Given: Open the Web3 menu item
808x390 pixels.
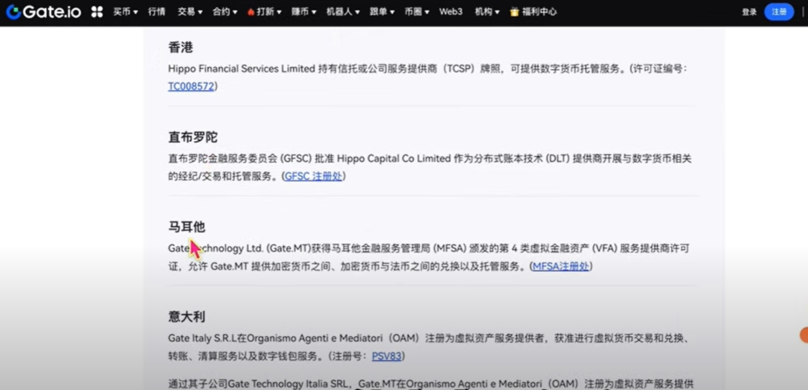Looking at the screenshot, I should click(451, 12).
